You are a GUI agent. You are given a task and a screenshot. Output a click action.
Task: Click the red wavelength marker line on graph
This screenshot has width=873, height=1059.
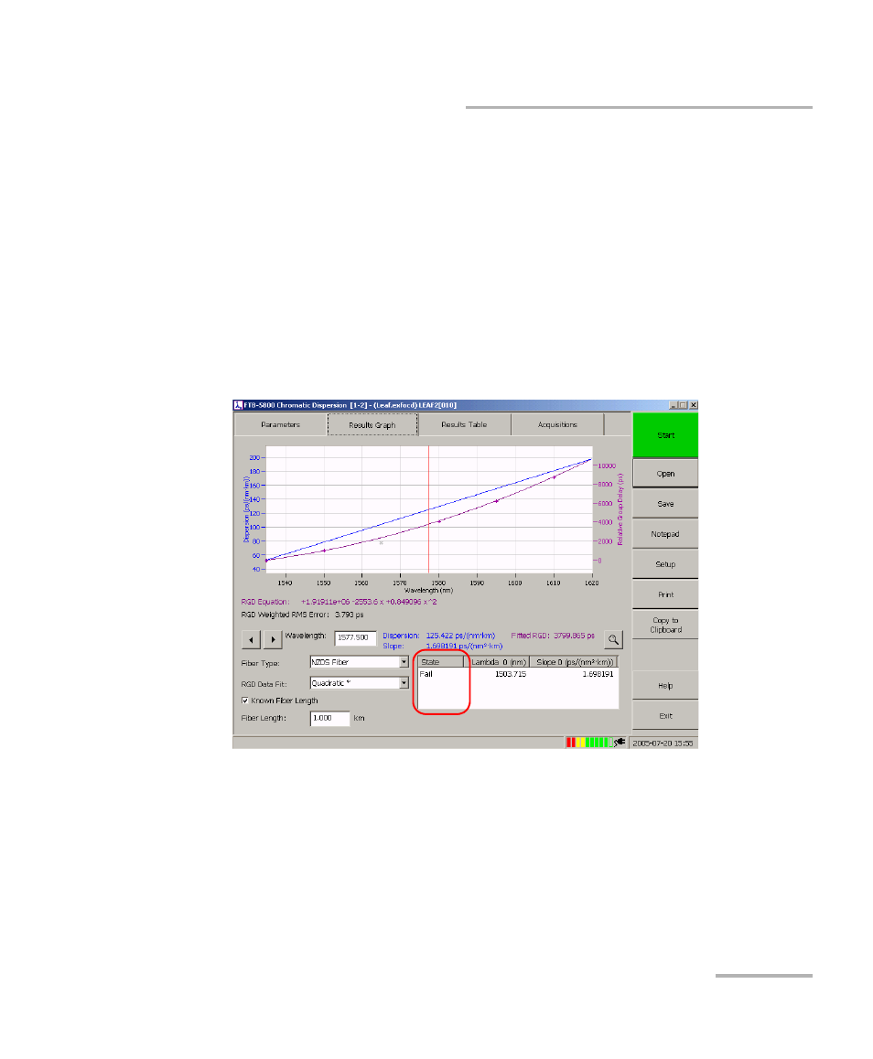tap(428, 508)
